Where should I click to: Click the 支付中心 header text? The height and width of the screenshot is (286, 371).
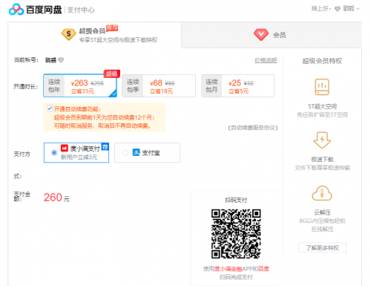81,10
